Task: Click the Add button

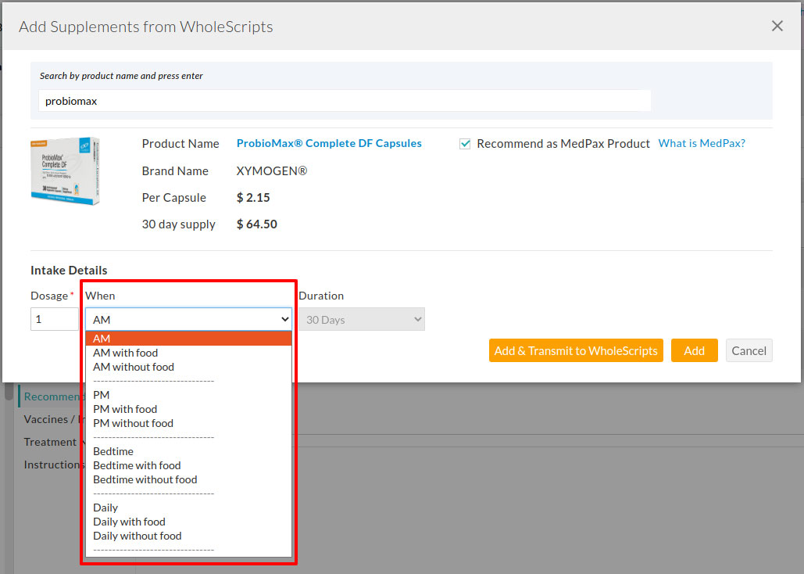Action: (694, 350)
